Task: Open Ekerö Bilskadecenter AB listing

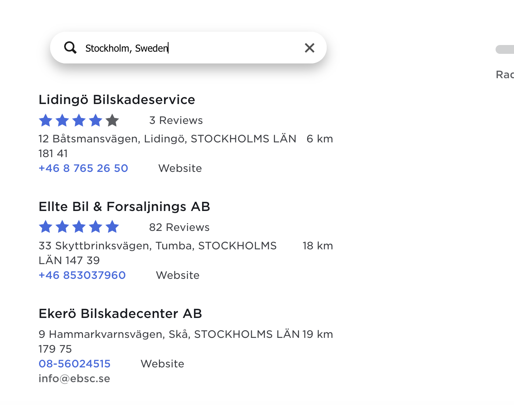Action: (120, 314)
